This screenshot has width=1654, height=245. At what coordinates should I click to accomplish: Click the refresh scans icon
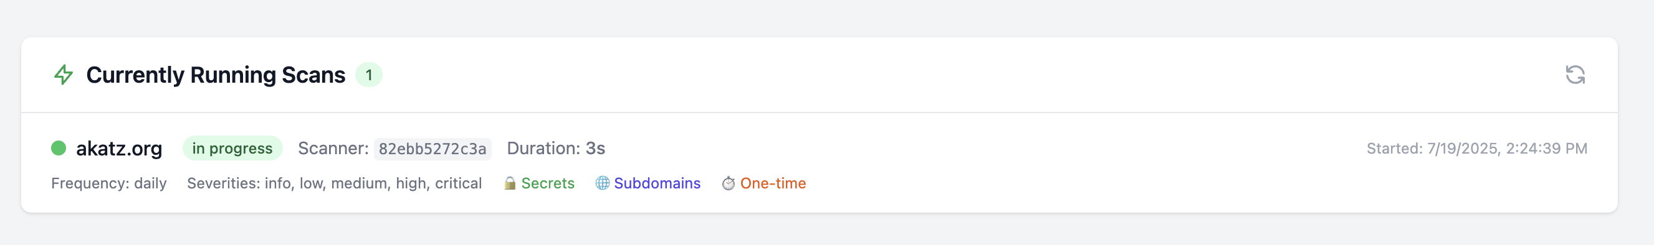coord(1574,75)
